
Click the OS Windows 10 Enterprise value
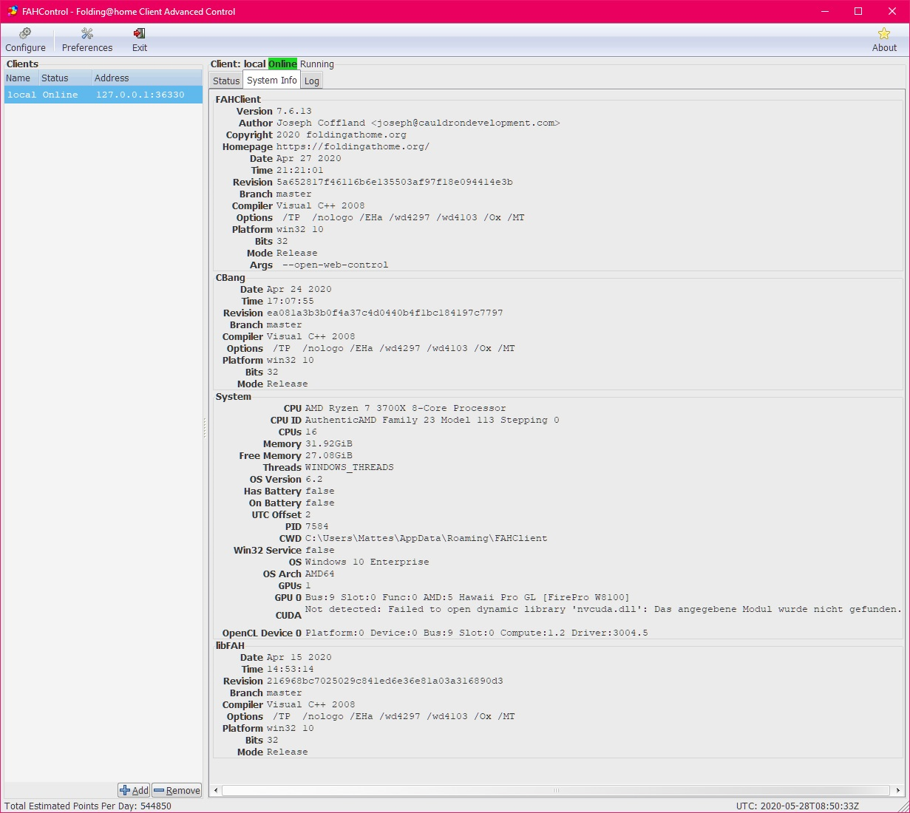coord(367,562)
